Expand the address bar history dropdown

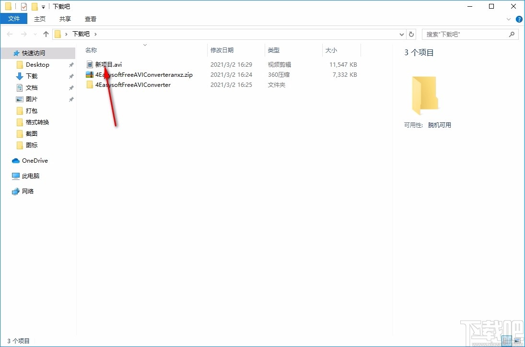(402, 34)
